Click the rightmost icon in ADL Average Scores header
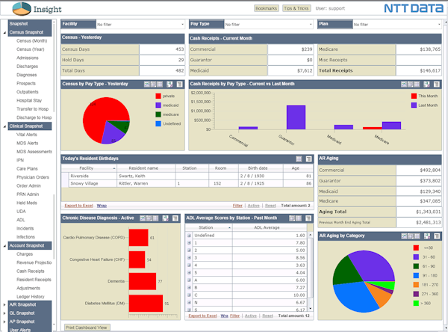448x332 pixels. [x=308, y=218]
